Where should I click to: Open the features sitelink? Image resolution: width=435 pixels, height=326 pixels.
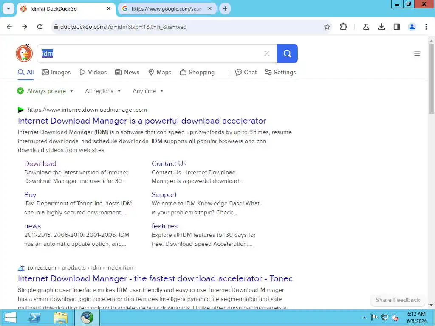pyautogui.click(x=164, y=226)
